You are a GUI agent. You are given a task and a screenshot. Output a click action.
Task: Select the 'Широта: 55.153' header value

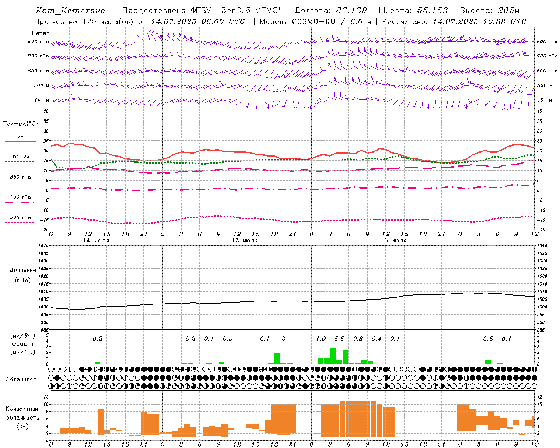pyautogui.click(x=413, y=10)
